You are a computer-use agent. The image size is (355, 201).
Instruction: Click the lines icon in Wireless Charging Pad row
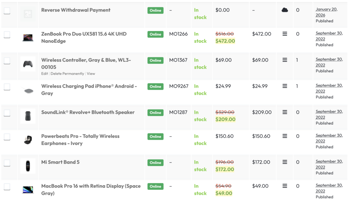pos(285,86)
